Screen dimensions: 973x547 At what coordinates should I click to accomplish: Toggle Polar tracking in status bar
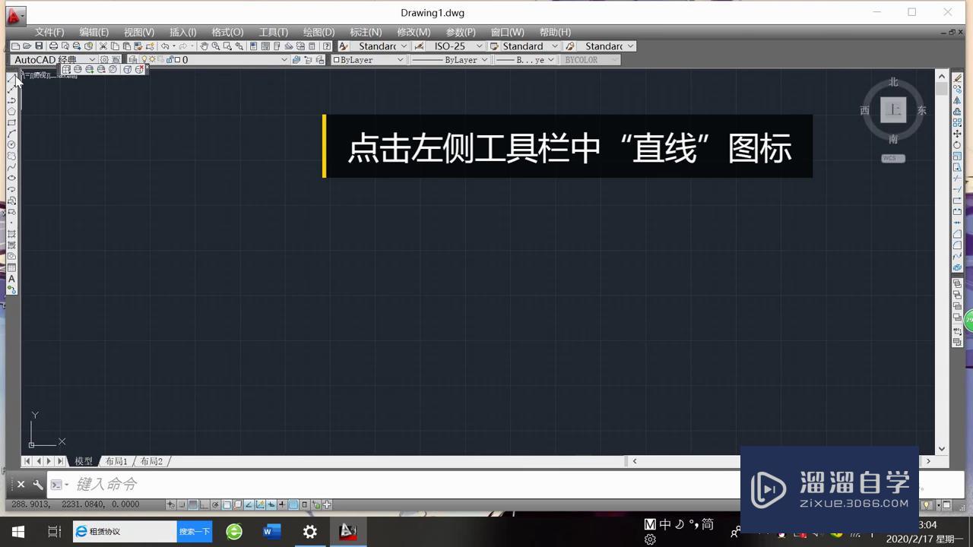tap(215, 504)
